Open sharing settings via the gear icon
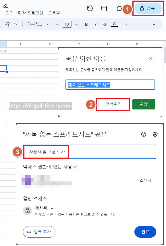This screenshot has width=166, height=246. coord(155,134)
